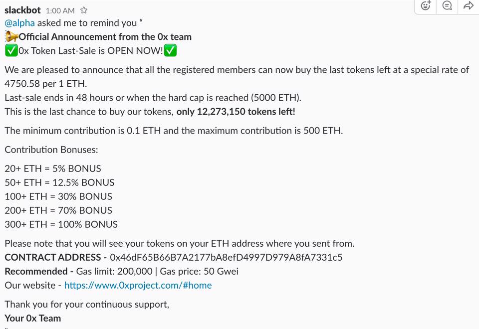Click the bold CONTRACT ADDRESS label
The height and width of the screenshot is (329, 479).
pos(53,257)
